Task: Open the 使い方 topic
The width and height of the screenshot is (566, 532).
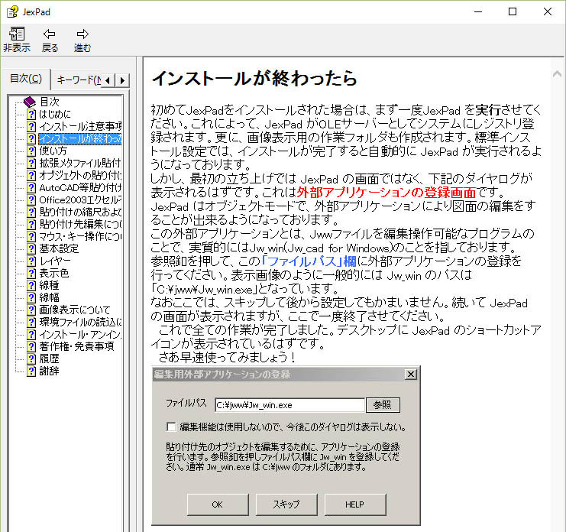Action: point(53,151)
